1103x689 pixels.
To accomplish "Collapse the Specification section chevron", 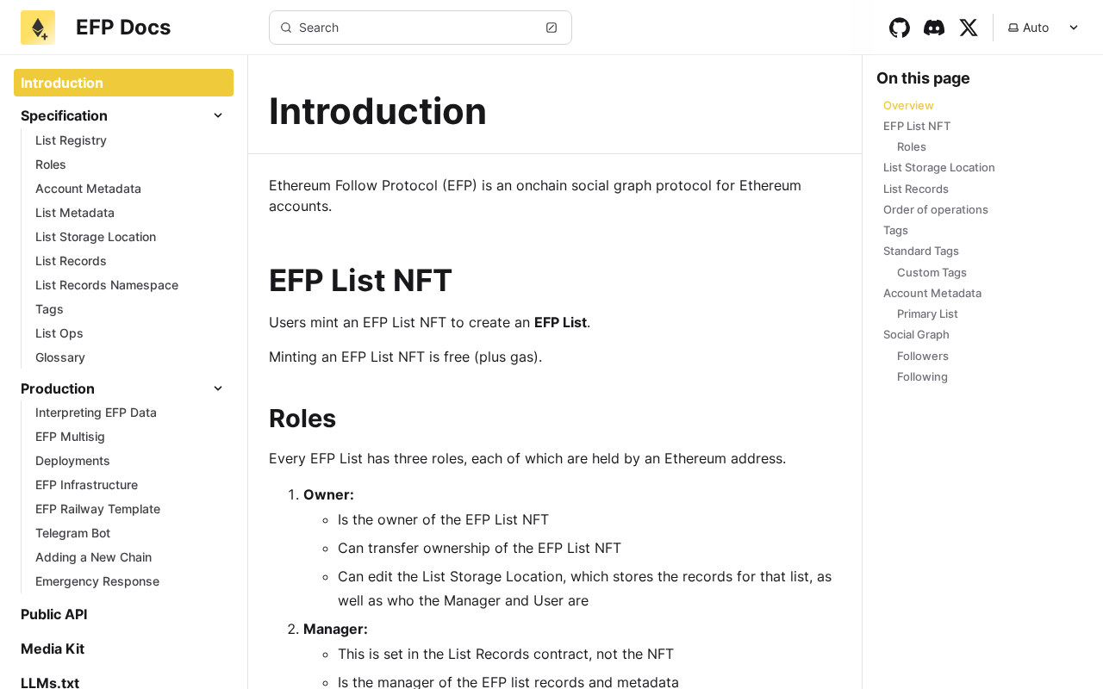I will tap(218, 115).
